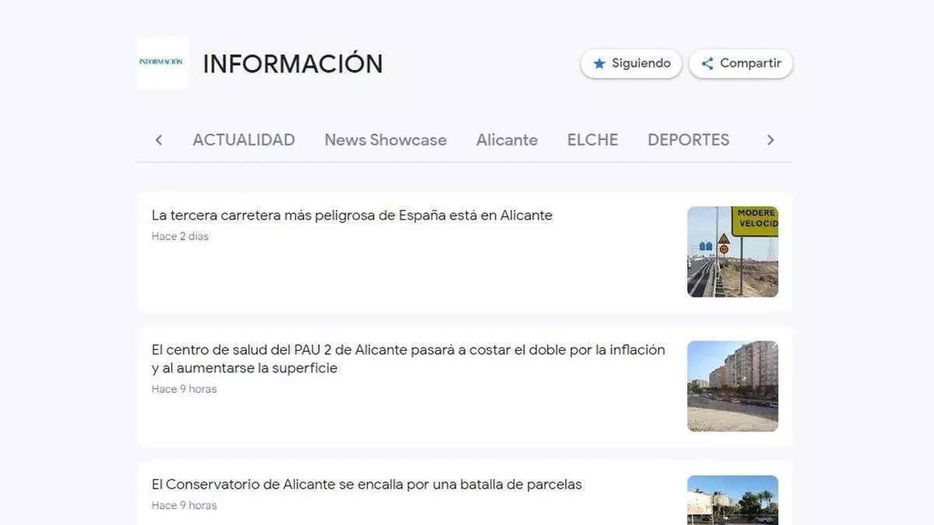This screenshot has height=525, width=934.
Task: Click the Información newspaper logo
Action: [x=162, y=63]
